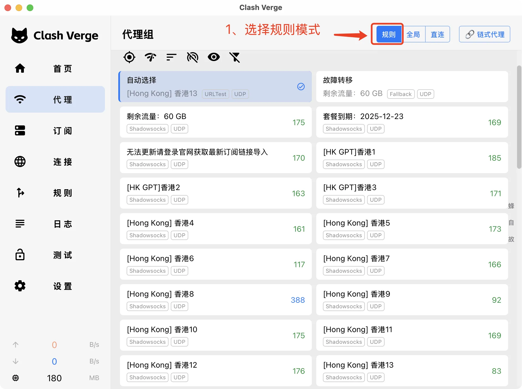Open 设置 using the gear icon
522x389 pixels.
click(x=55, y=286)
